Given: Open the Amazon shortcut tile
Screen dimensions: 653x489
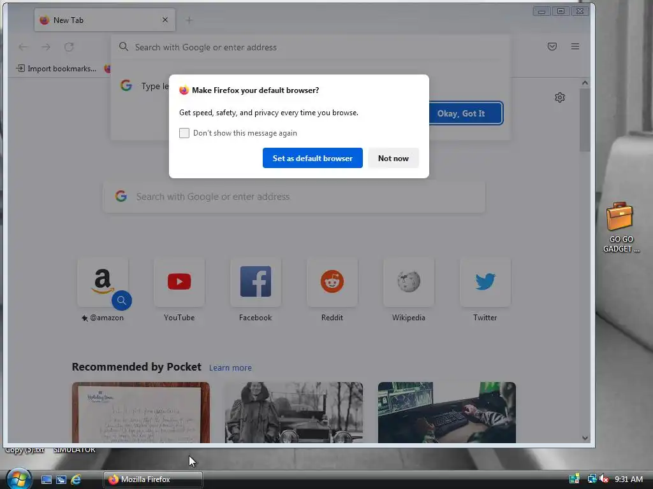Looking at the screenshot, I should point(103,281).
